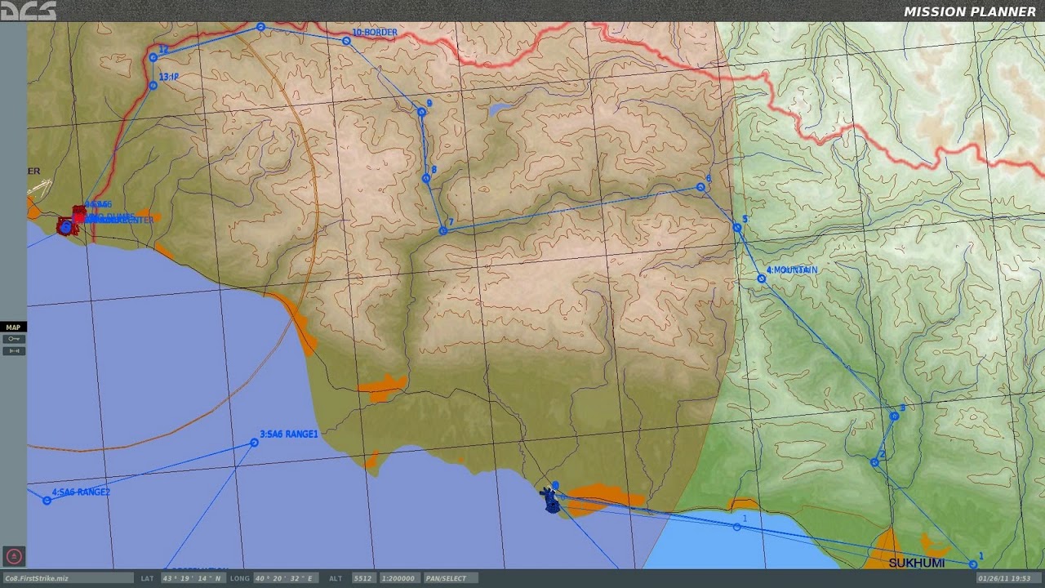Click the latitude readout field
This screenshot has height=588, width=1045.
(192, 578)
